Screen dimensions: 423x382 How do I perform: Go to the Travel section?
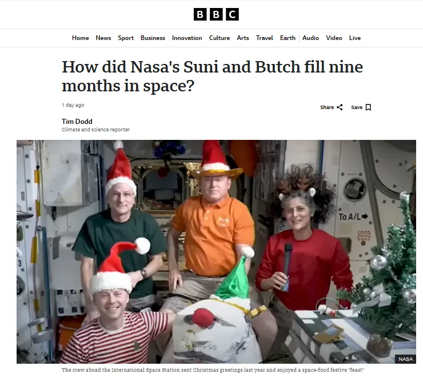coord(264,38)
